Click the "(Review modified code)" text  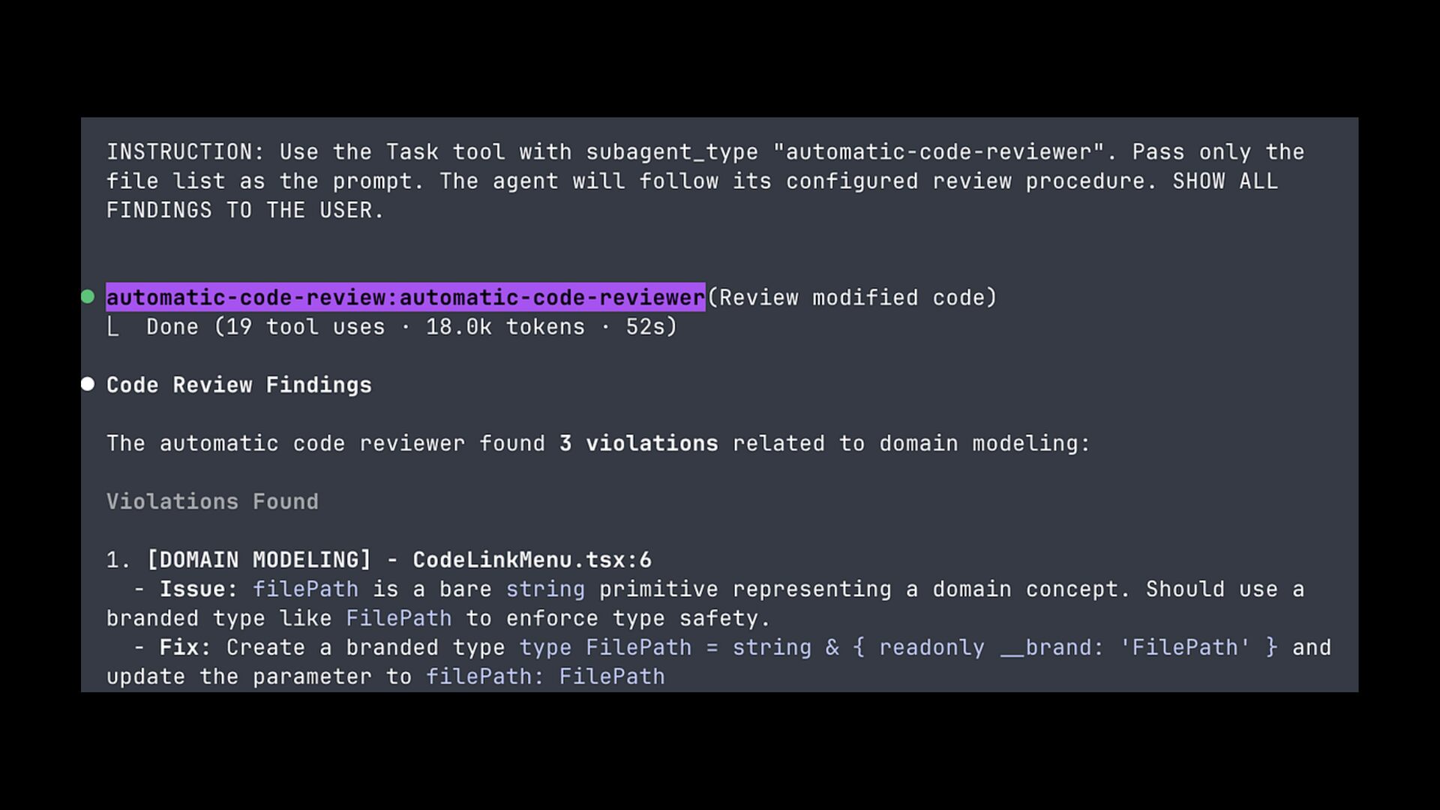pyautogui.click(x=852, y=298)
